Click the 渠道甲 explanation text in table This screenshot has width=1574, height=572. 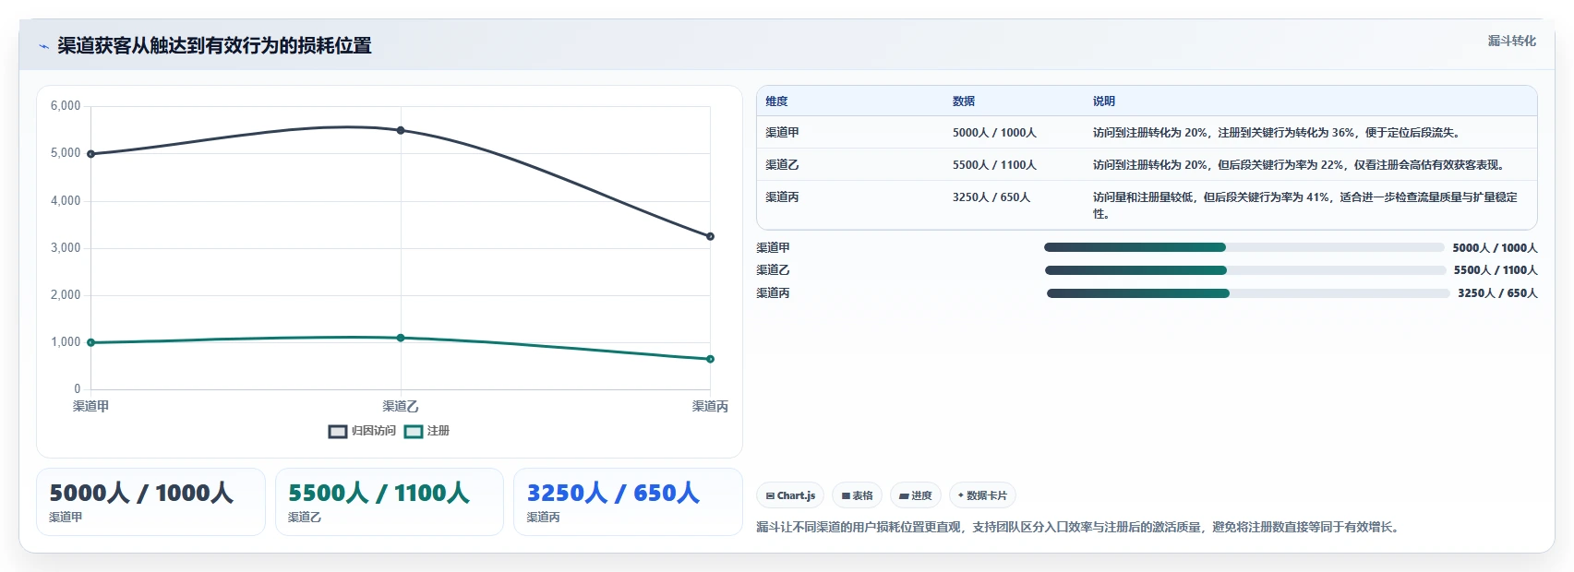(x=1277, y=133)
